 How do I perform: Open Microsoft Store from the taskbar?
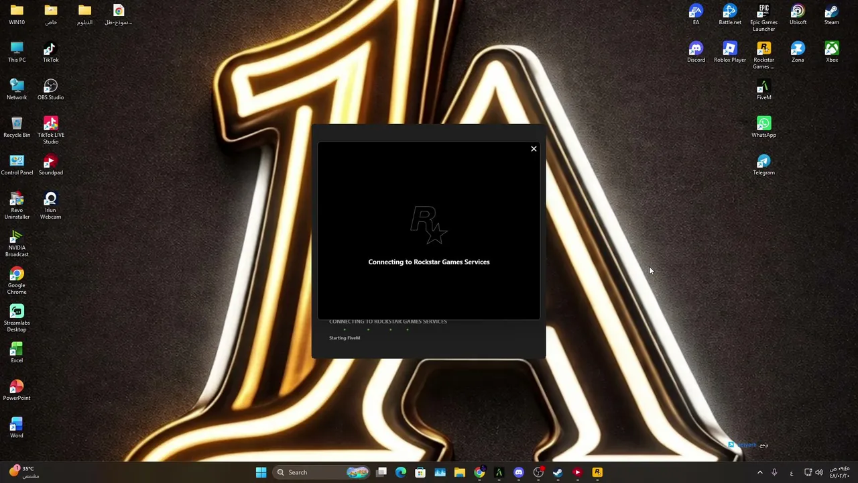click(420, 472)
